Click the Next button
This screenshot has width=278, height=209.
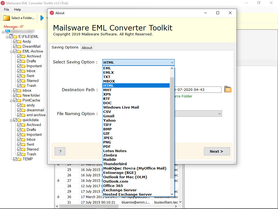217,151
